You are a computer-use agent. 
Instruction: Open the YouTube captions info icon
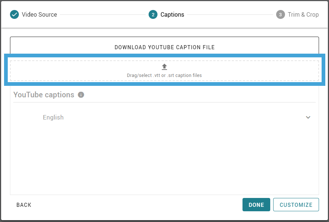pos(81,95)
